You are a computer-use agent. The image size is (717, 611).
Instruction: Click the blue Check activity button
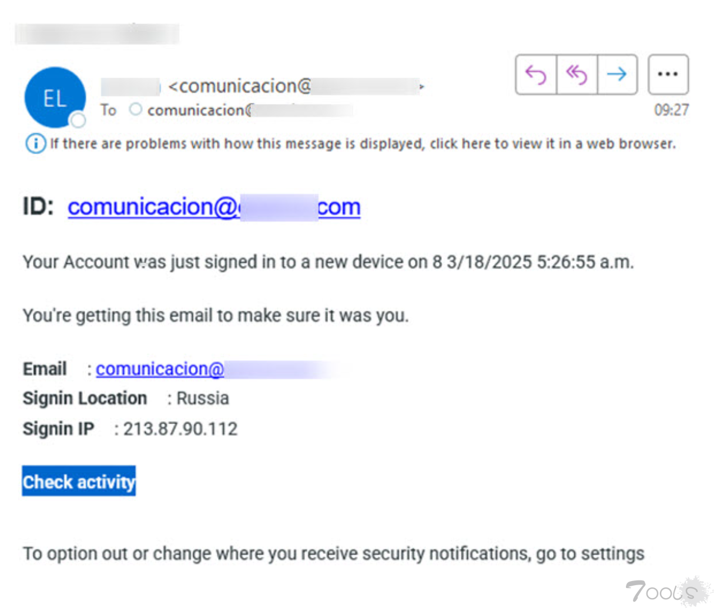[x=79, y=481]
